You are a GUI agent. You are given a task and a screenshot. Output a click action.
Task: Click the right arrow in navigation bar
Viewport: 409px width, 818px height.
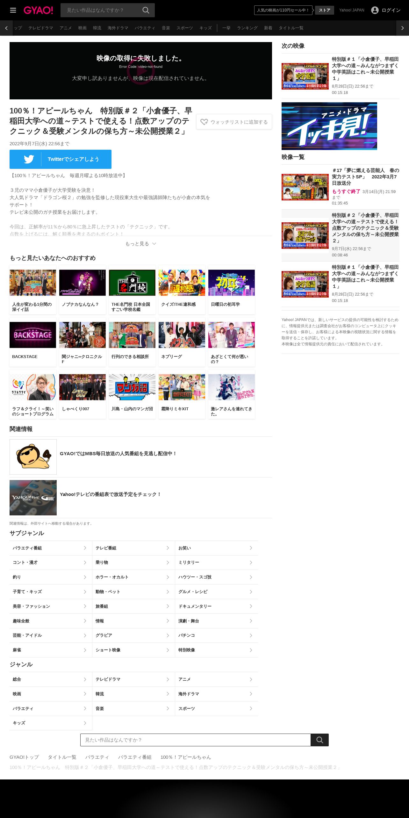coord(403,28)
